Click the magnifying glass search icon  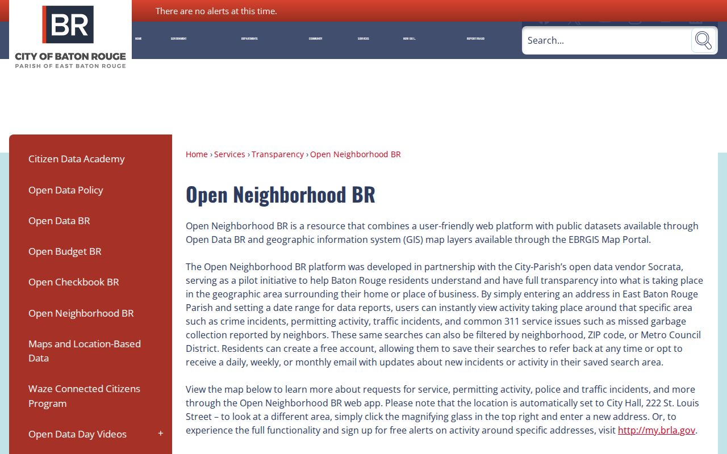click(703, 40)
